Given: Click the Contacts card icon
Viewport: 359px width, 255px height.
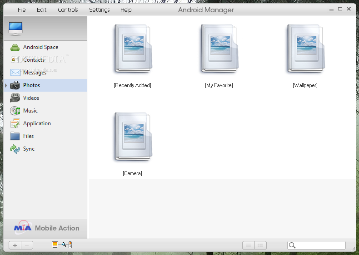Looking at the screenshot, I should click(15, 60).
